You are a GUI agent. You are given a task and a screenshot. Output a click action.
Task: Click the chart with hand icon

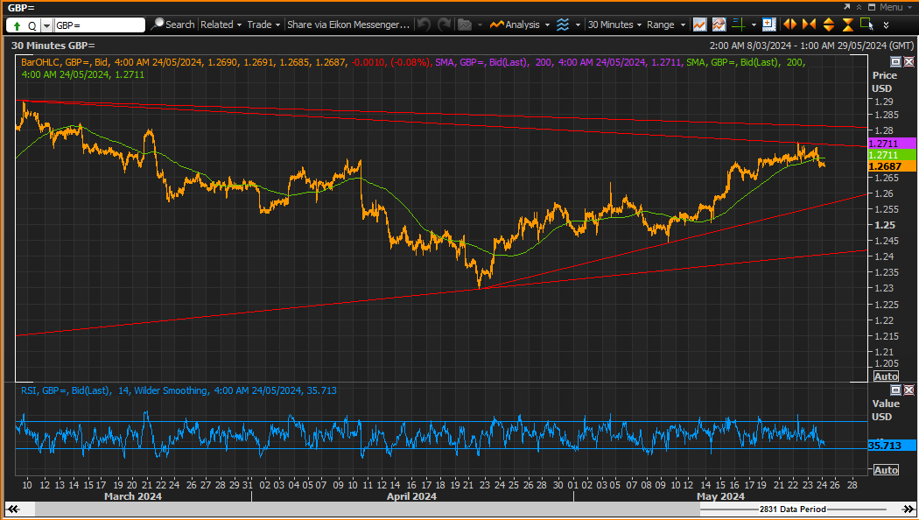719,25
